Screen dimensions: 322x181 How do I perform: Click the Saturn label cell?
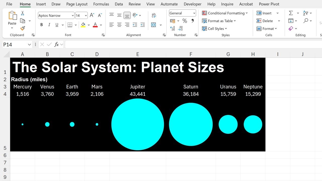pyautogui.click(x=191, y=87)
